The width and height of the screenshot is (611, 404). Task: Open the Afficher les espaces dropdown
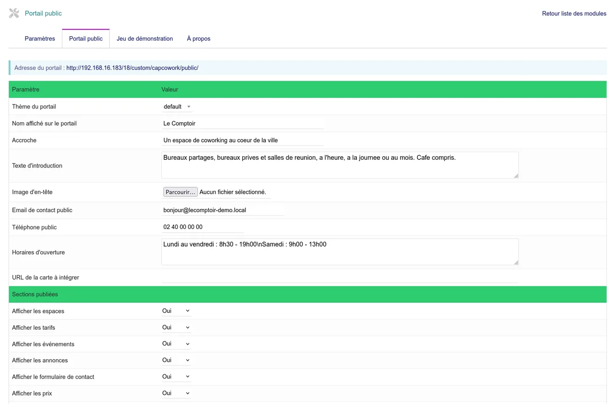[x=176, y=311]
